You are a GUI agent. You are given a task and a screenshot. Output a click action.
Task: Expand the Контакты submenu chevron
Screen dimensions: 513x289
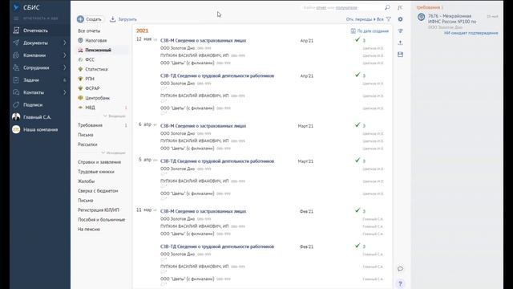pyautogui.click(x=64, y=92)
